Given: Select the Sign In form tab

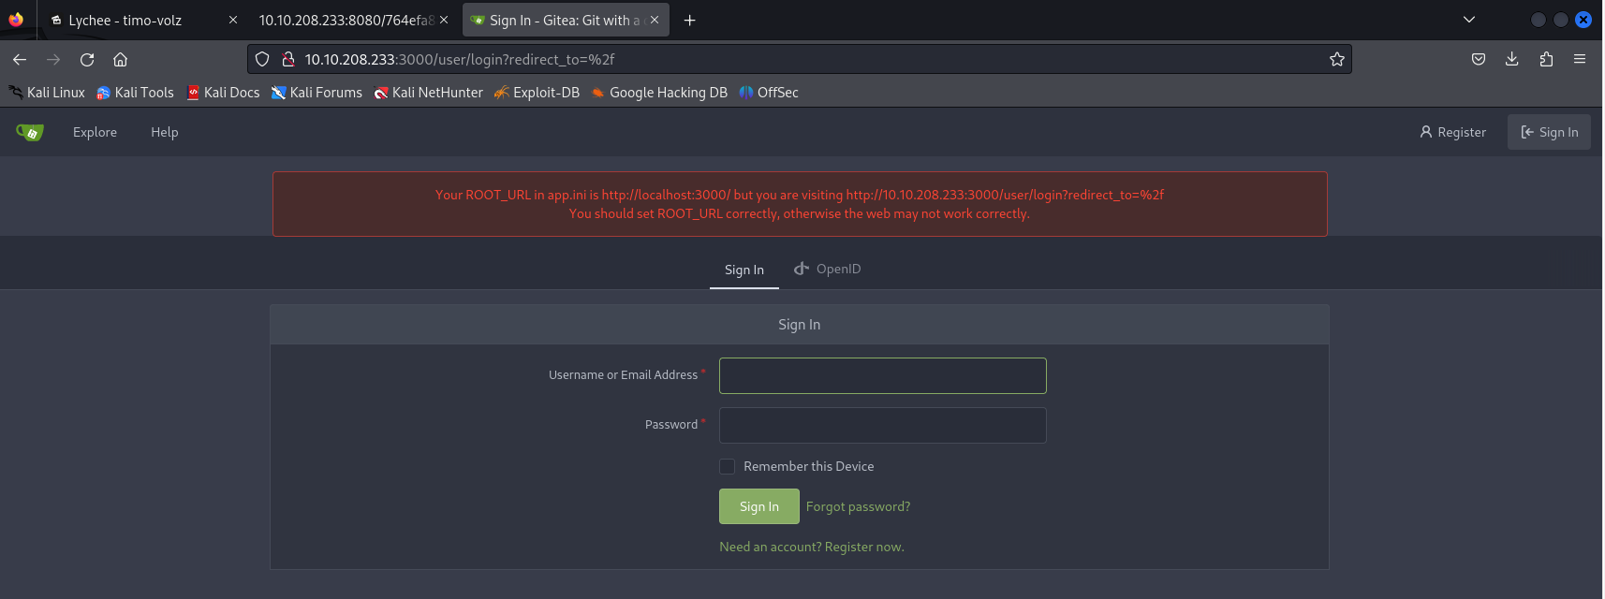Looking at the screenshot, I should click(x=744, y=270).
